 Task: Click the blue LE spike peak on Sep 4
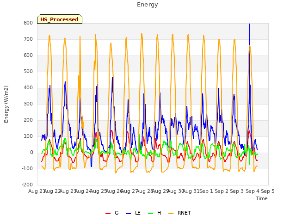[250, 24]
